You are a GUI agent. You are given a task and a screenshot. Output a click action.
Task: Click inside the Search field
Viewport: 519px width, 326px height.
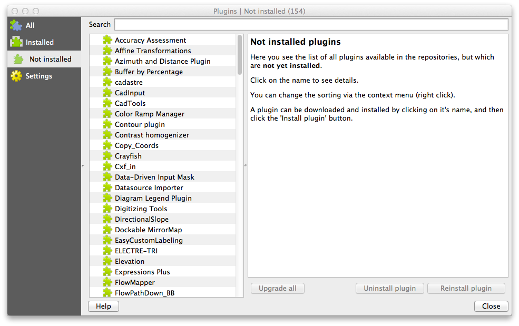311,24
